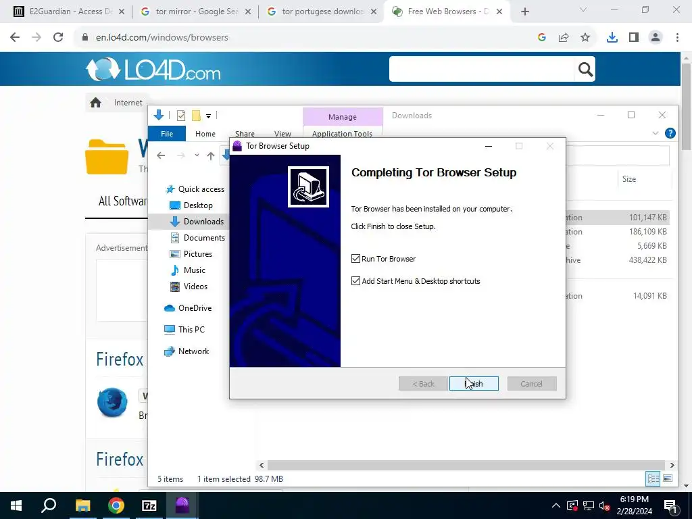Open Google icon in Chrome address bar
Screen dimensions: 692x519
click(542, 38)
